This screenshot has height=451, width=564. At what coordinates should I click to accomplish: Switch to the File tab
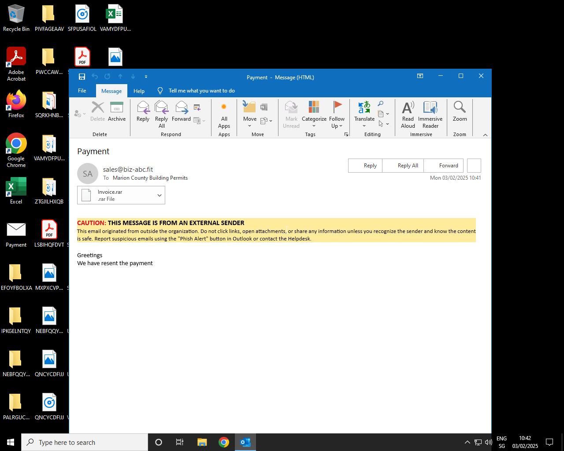[x=82, y=91]
